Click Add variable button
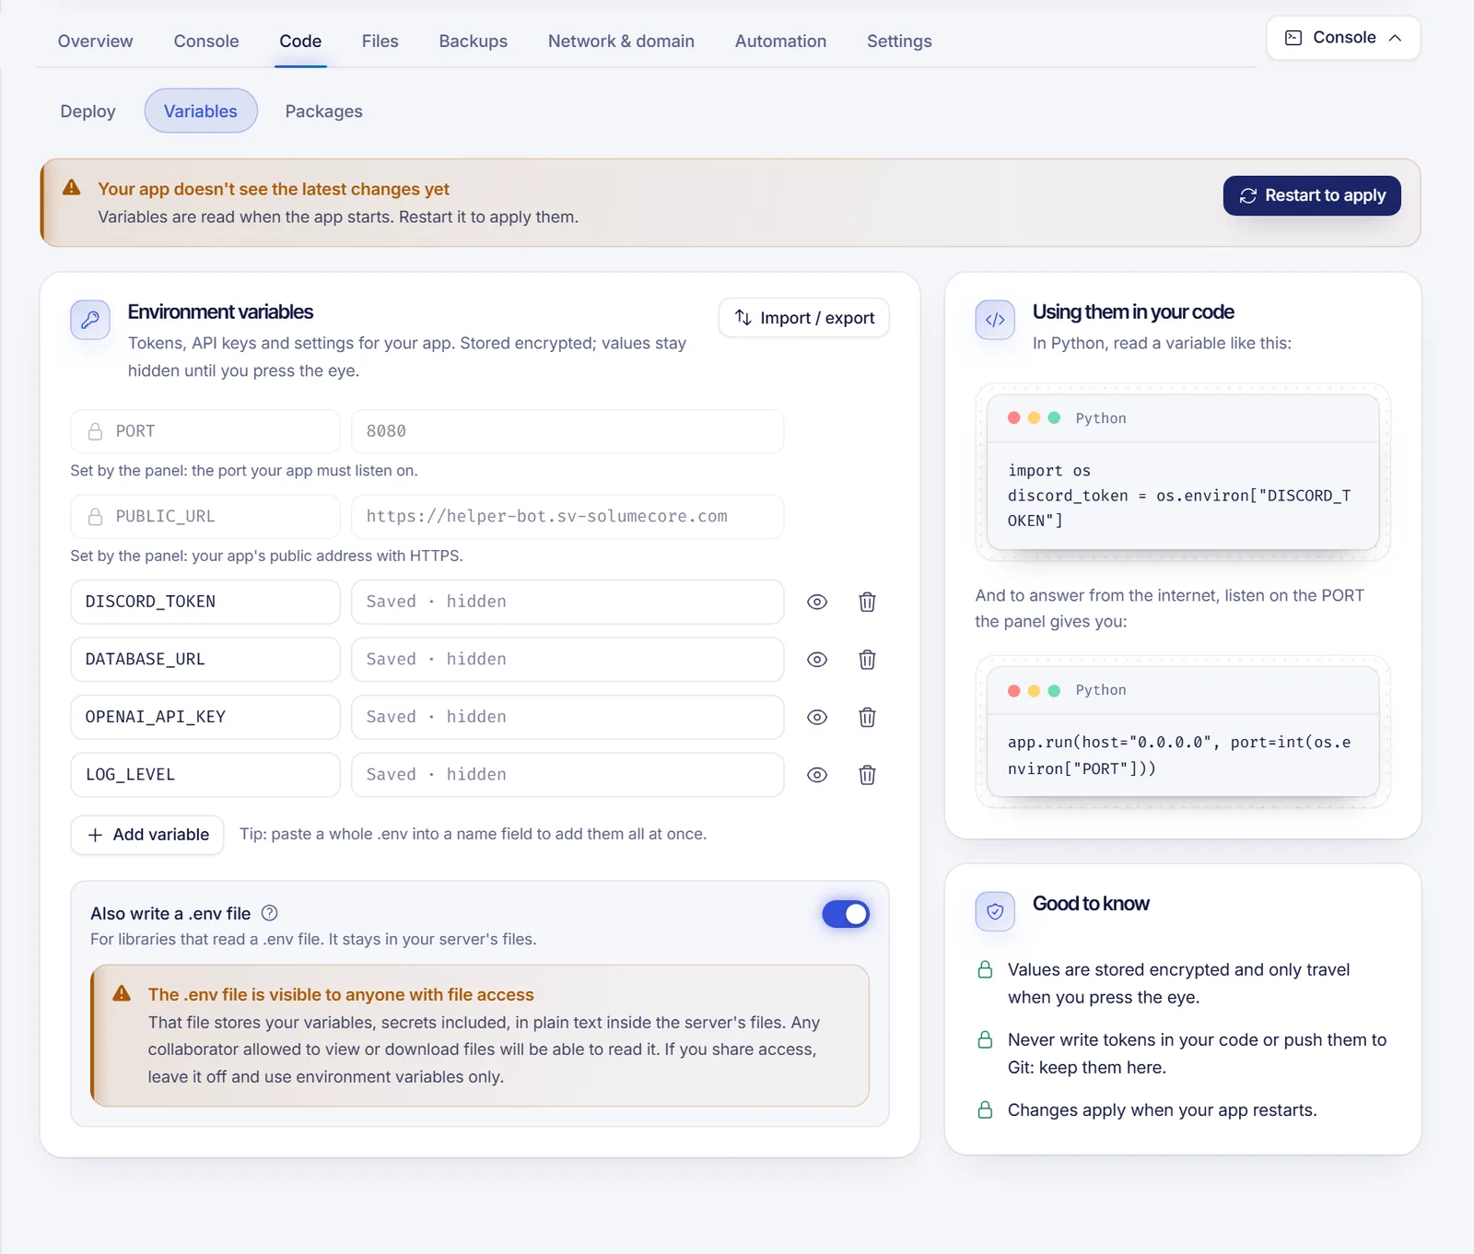 coord(147,835)
